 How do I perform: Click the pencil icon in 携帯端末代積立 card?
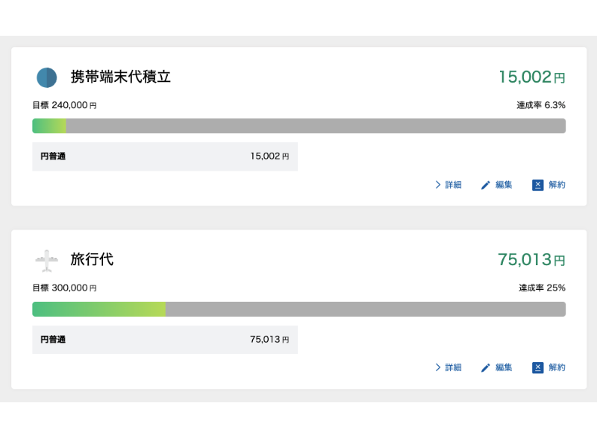click(486, 186)
